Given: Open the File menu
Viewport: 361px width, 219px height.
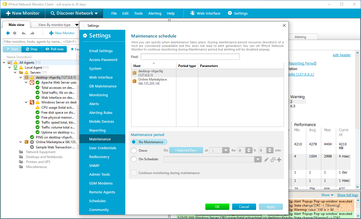Looking at the screenshot, I should point(114,13).
